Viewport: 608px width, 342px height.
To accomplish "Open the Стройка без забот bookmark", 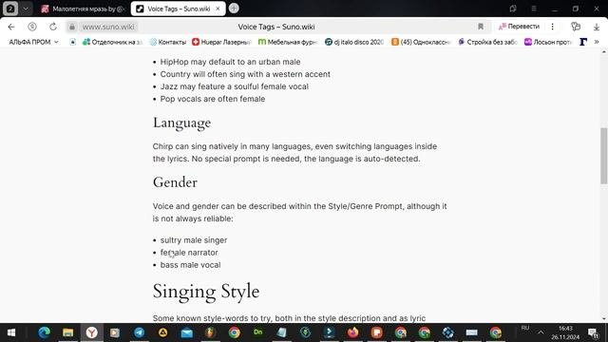I will coord(487,42).
